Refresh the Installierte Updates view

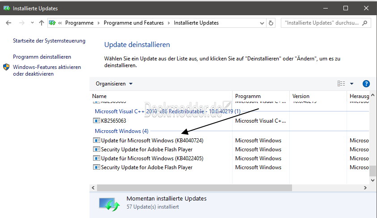271,23
